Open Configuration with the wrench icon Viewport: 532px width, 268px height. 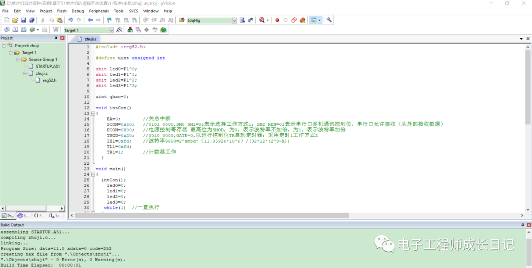click(329, 20)
